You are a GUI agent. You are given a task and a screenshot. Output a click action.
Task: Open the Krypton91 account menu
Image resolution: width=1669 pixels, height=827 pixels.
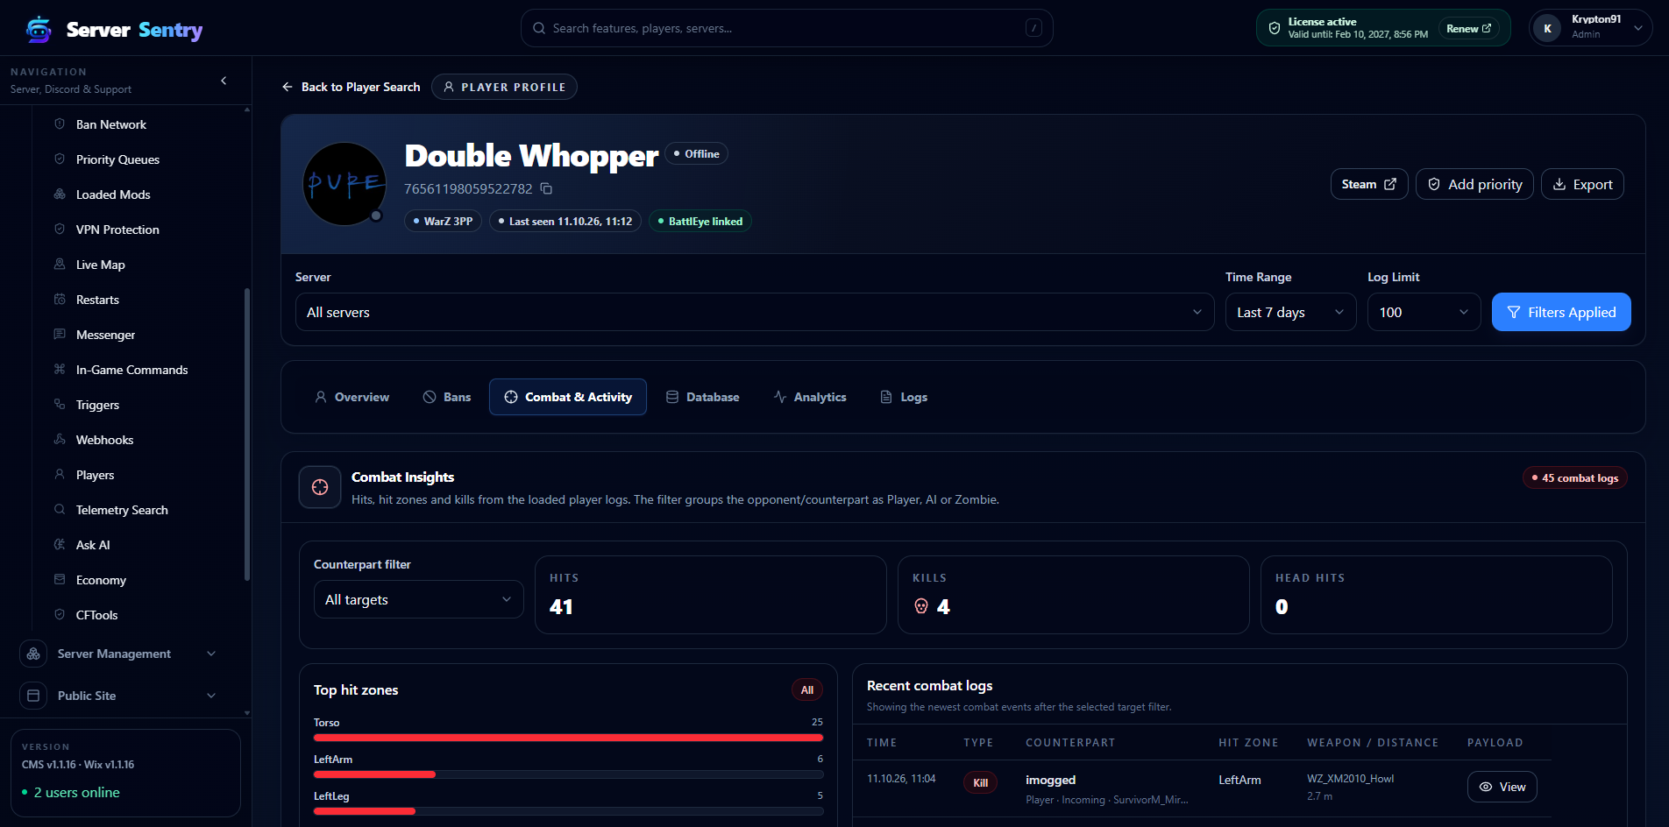point(1590,28)
